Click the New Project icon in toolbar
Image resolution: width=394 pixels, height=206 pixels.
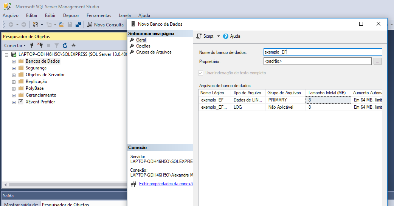pos(36,25)
